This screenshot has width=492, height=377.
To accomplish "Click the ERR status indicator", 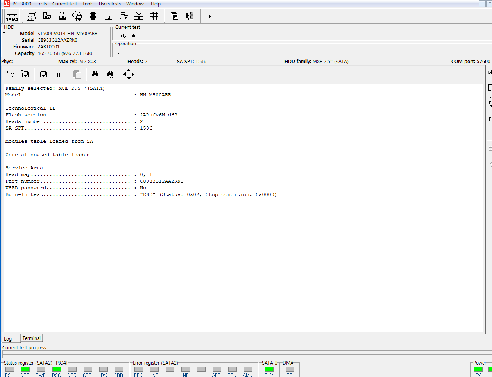I will [119, 369].
